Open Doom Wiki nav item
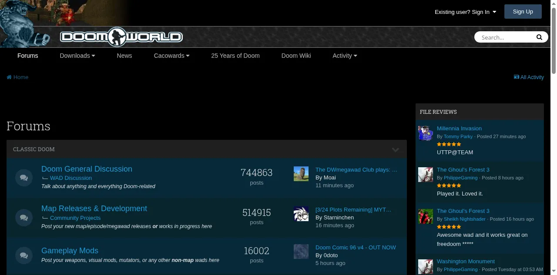The height and width of the screenshot is (275, 557). pyautogui.click(x=296, y=56)
